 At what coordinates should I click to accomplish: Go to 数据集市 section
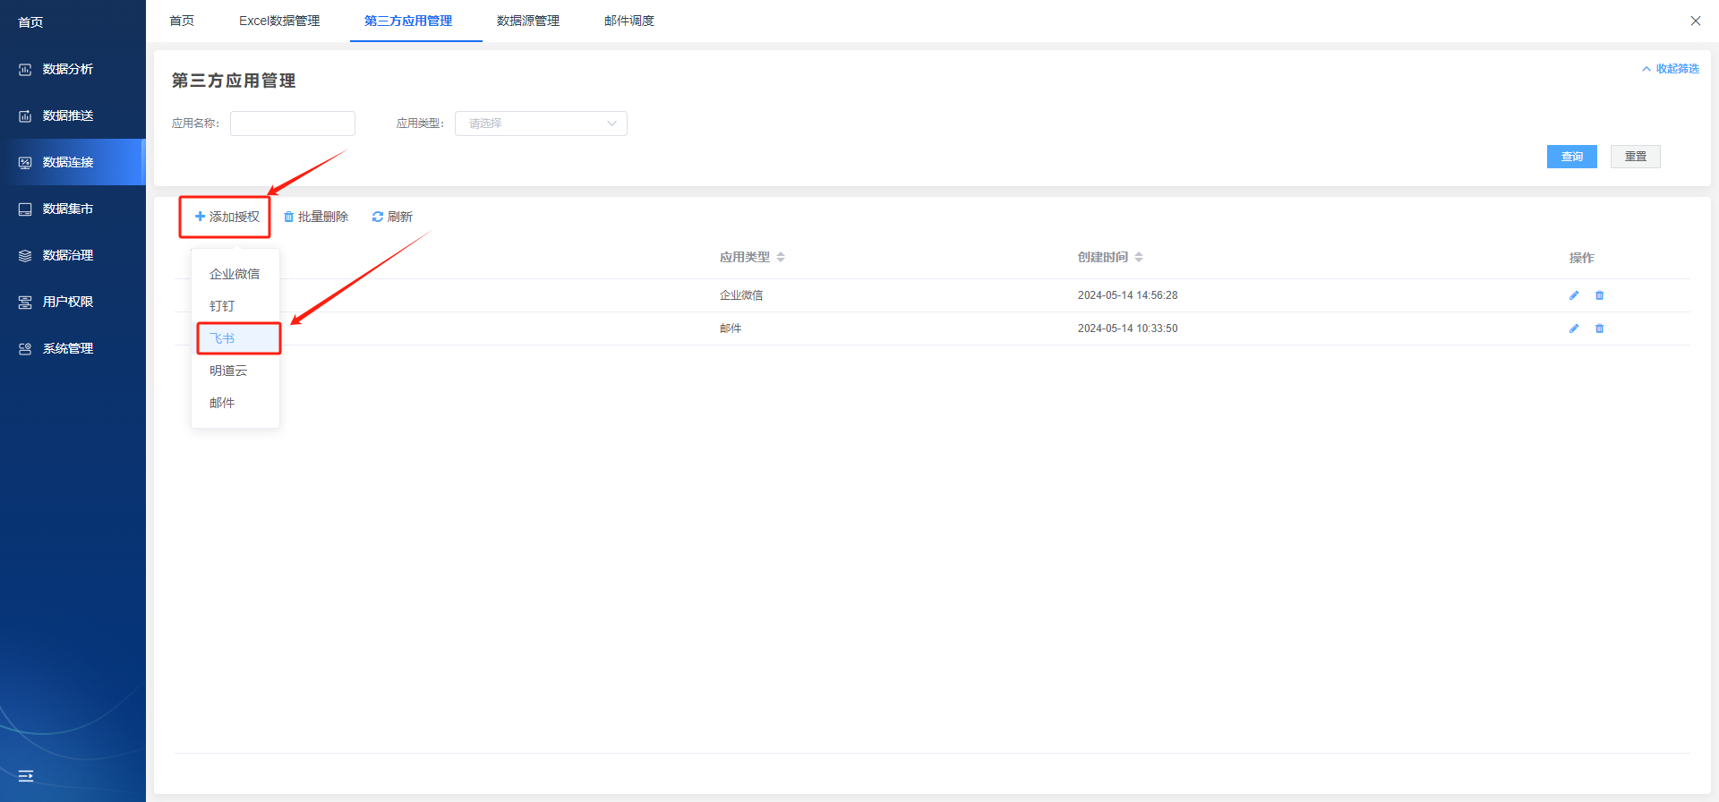[68, 209]
